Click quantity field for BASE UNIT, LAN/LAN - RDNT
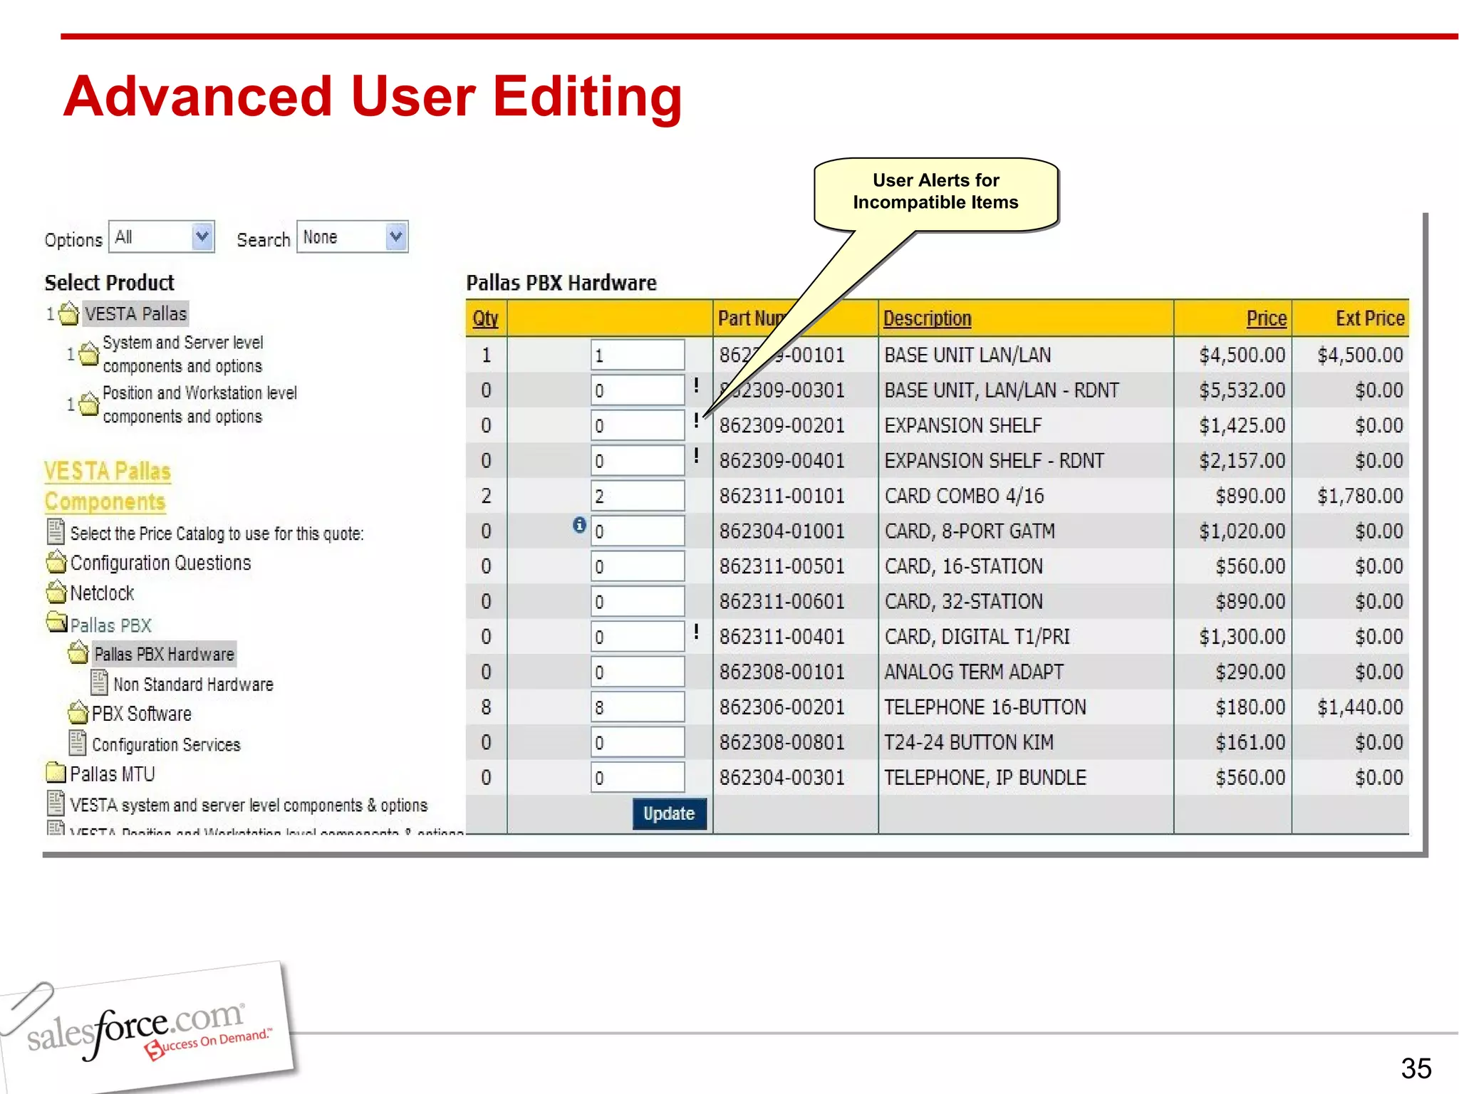The image size is (1459, 1094). click(x=638, y=390)
